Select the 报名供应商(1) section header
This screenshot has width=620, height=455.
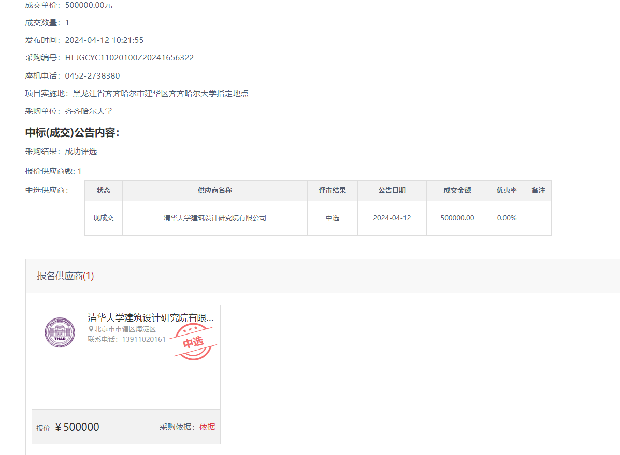coord(65,276)
